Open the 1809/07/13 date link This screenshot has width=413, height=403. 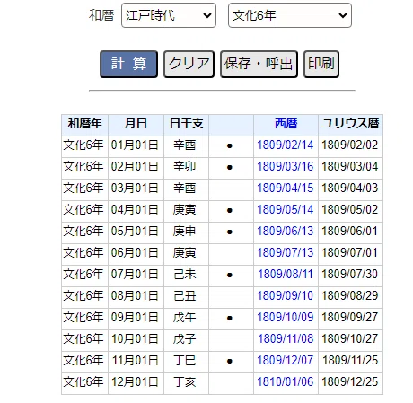(286, 253)
